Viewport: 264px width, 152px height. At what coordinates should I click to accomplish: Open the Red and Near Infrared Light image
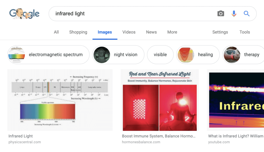160,100
